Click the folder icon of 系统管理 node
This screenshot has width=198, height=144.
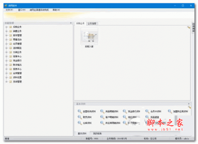coord(11,82)
